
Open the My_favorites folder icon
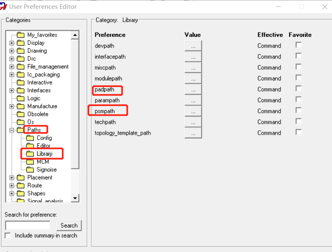pos(21,35)
